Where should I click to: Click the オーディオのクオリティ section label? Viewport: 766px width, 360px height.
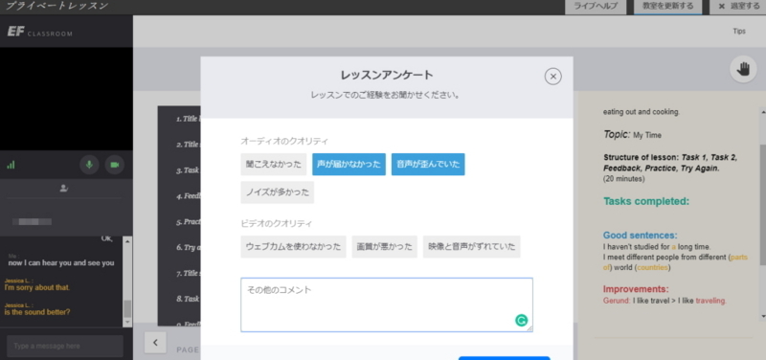click(284, 141)
